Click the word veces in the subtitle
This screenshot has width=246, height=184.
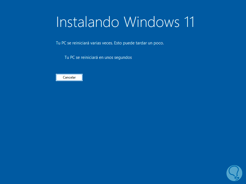[x=107, y=43]
